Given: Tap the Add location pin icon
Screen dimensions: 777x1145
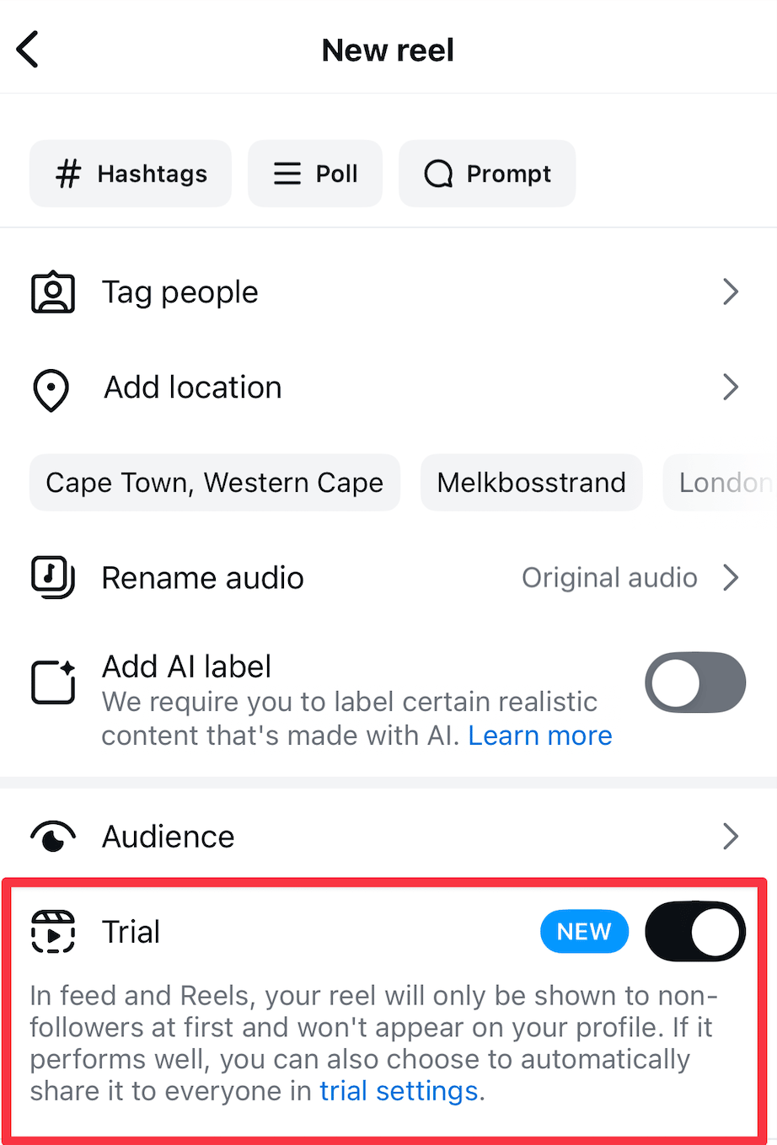Looking at the screenshot, I should 51,389.
